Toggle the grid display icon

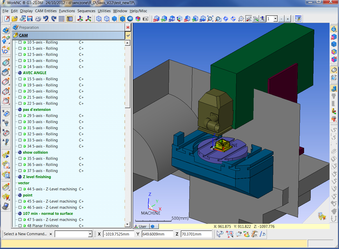(61, 19)
